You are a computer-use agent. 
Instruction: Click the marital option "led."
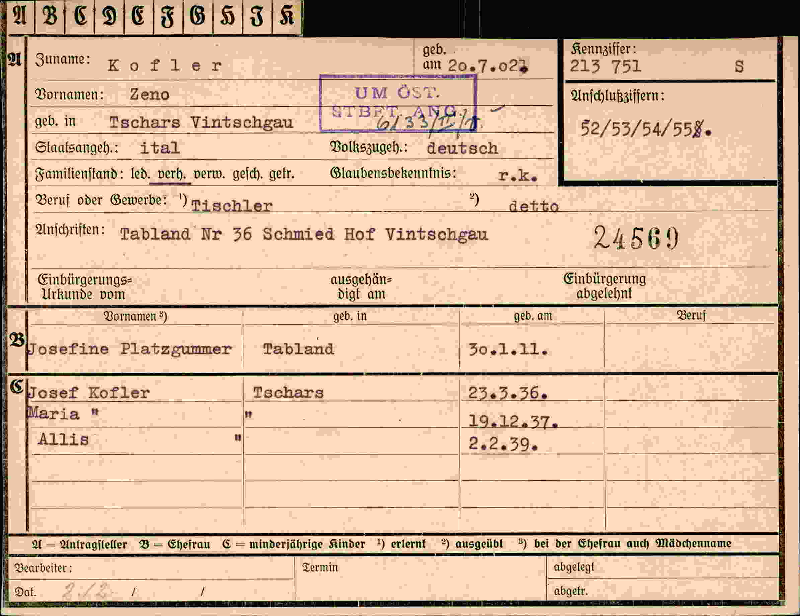click(x=140, y=174)
